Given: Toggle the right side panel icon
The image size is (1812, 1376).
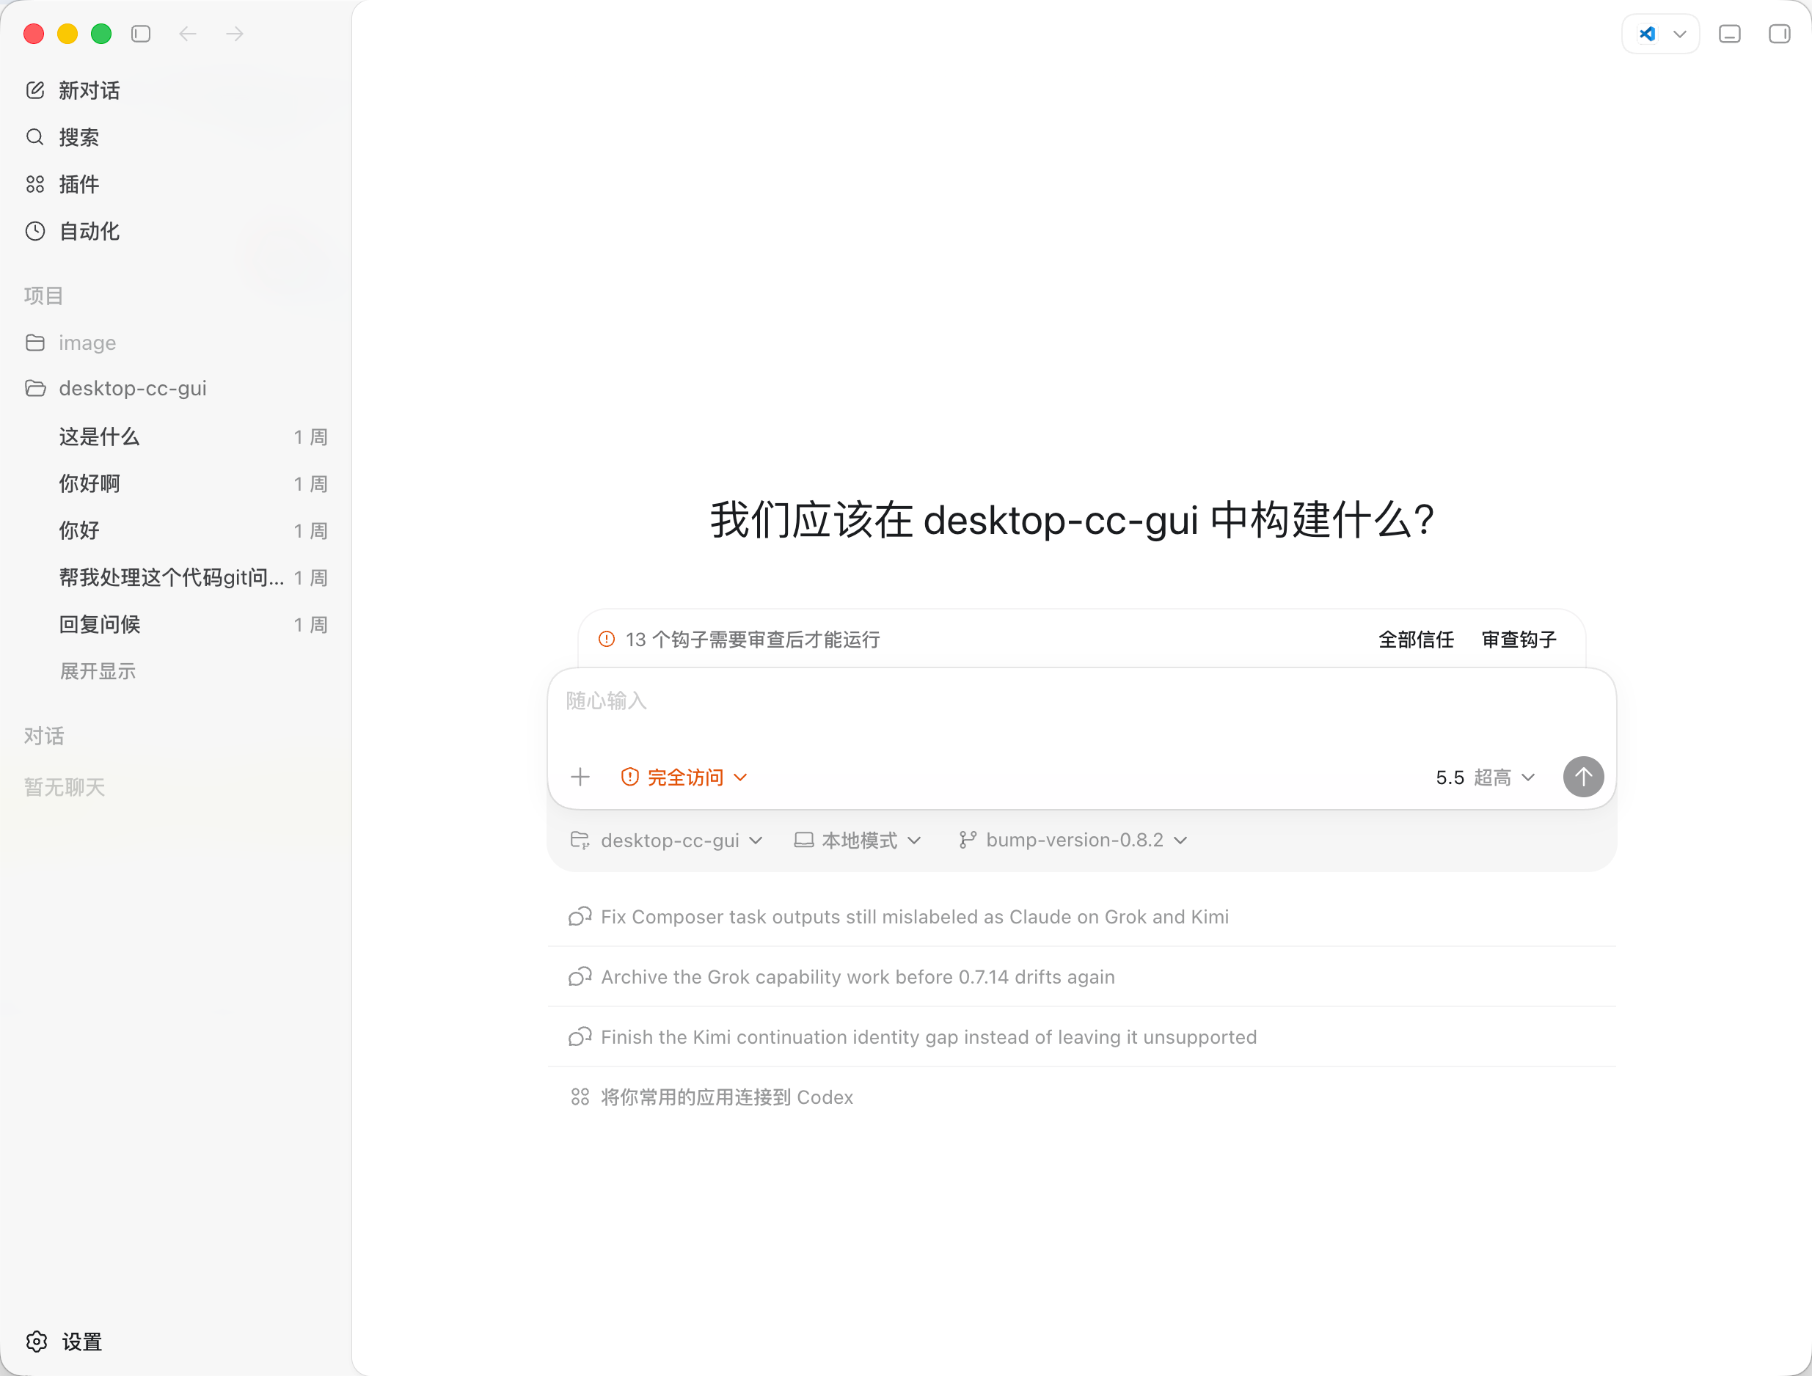Looking at the screenshot, I should (x=1779, y=34).
